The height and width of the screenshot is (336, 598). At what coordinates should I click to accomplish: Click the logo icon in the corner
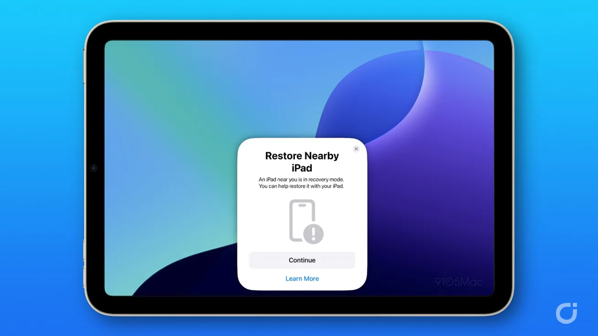click(567, 313)
